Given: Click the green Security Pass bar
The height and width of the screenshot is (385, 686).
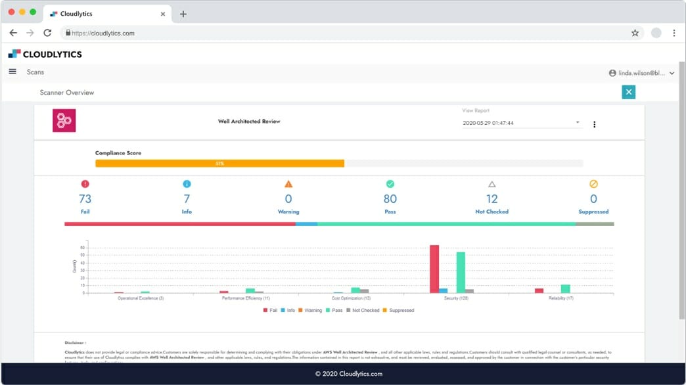Looking at the screenshot, I should click(461, 273).
